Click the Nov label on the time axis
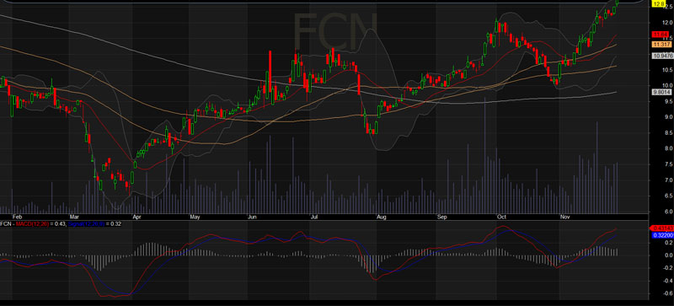This screenshot has width=674, height=306. (564, 217)
